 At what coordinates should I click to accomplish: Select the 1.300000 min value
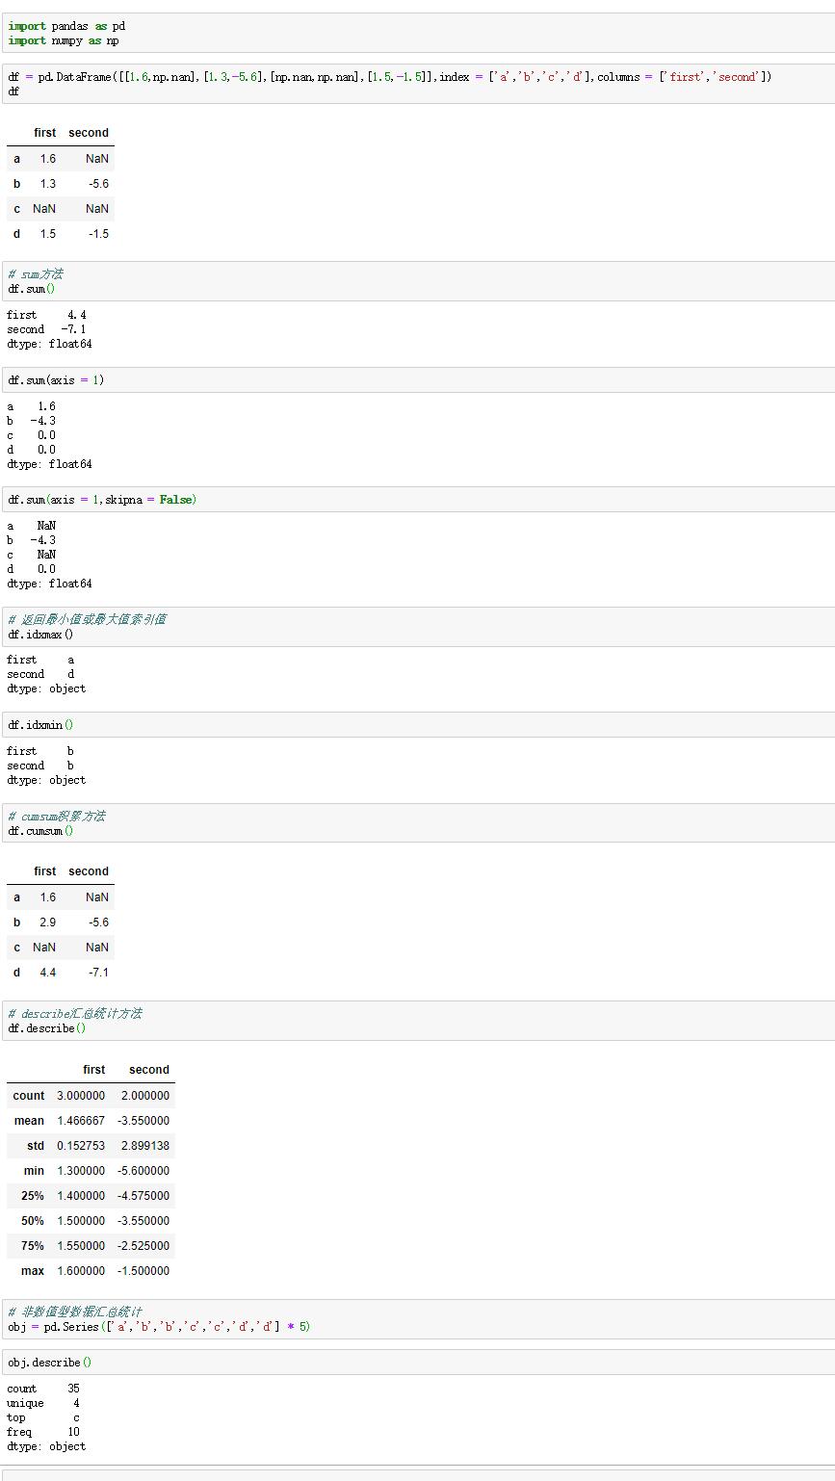point(81,1171)
